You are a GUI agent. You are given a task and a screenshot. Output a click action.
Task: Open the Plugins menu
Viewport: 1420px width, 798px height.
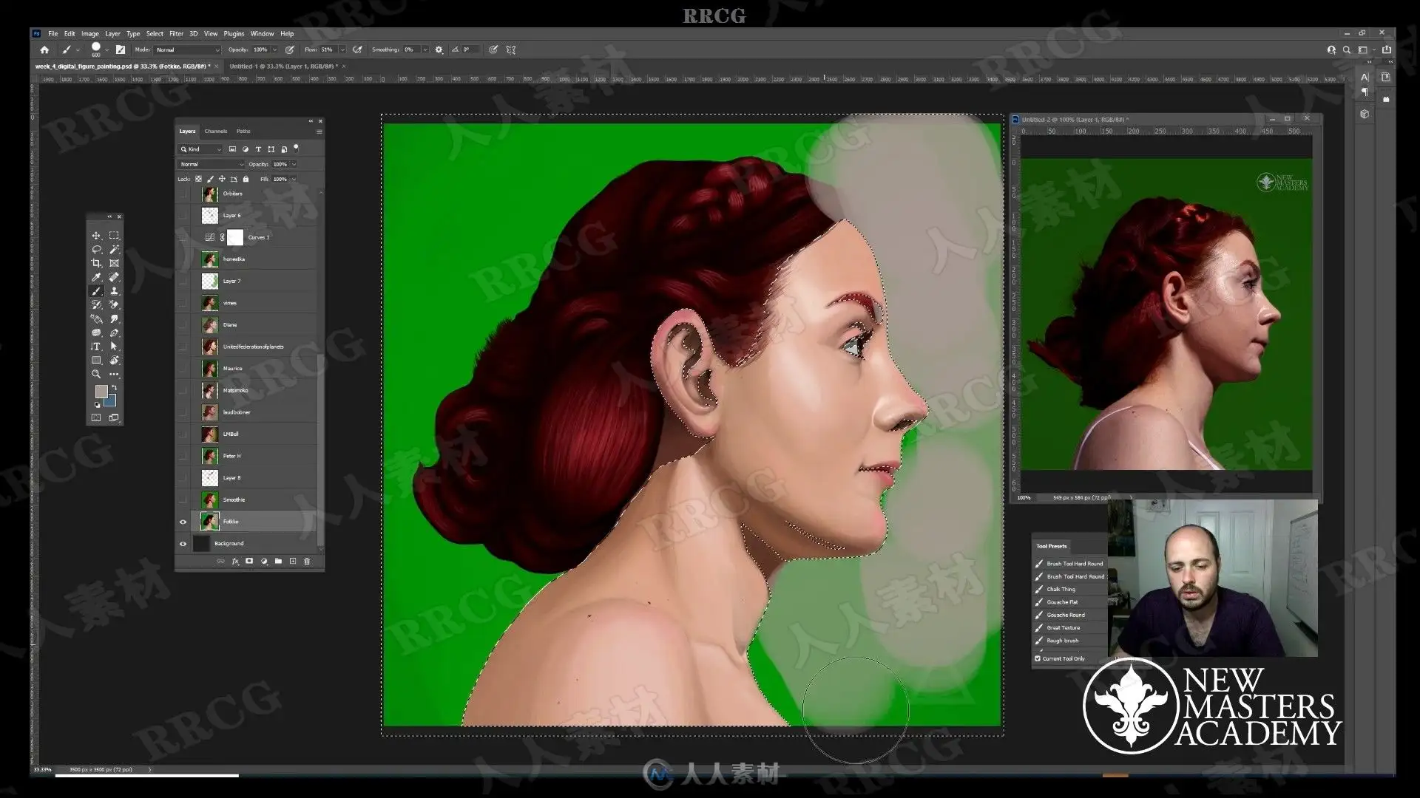(234, 33)
